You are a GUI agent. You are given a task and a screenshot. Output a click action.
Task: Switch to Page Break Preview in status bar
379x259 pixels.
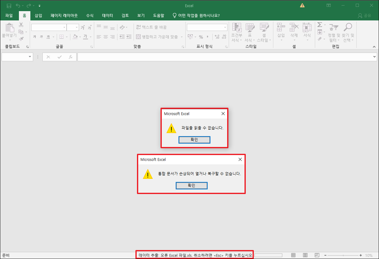coord(317,255)
